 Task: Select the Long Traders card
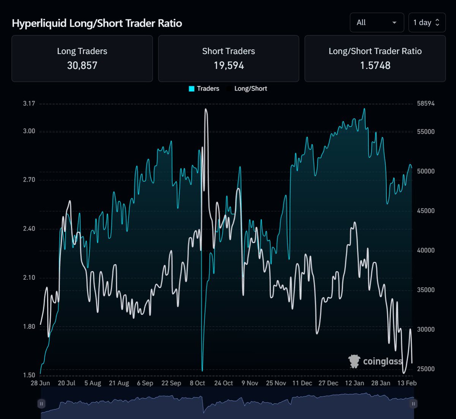[82, 59]
